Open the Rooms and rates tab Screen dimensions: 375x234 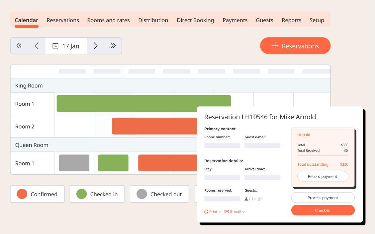tap(108, 20)
